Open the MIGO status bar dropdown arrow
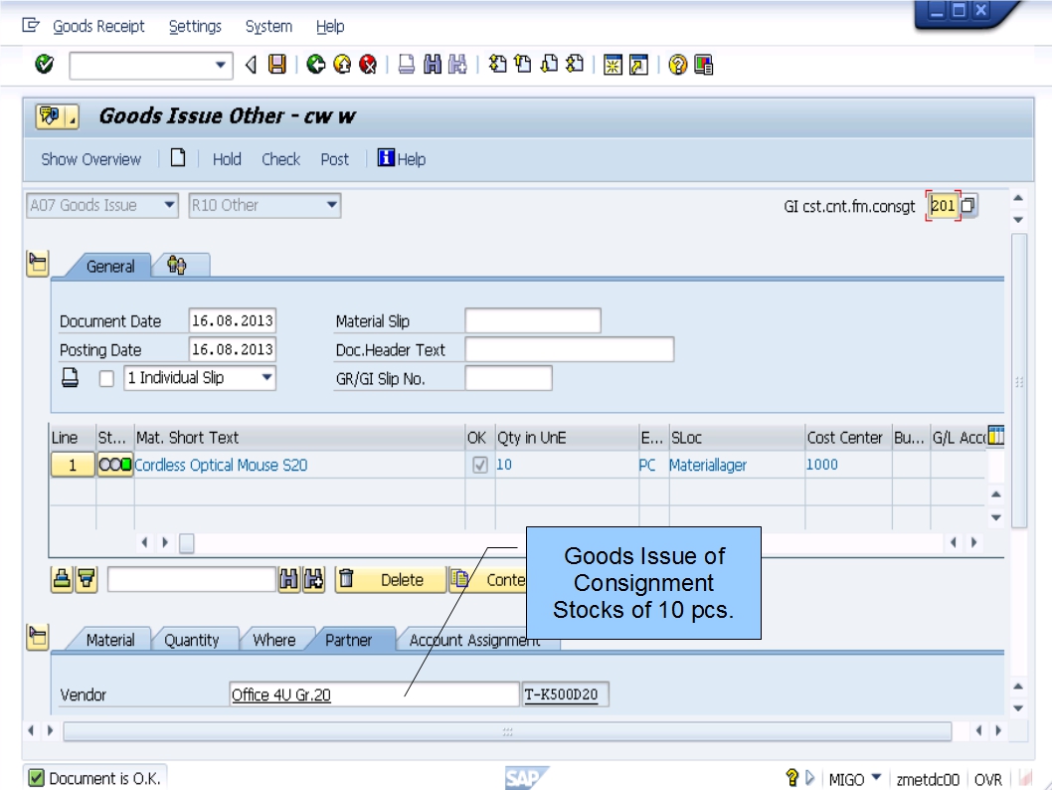Image resolution: width=1052 pixels, height=790 pixels. pos(876,777)
